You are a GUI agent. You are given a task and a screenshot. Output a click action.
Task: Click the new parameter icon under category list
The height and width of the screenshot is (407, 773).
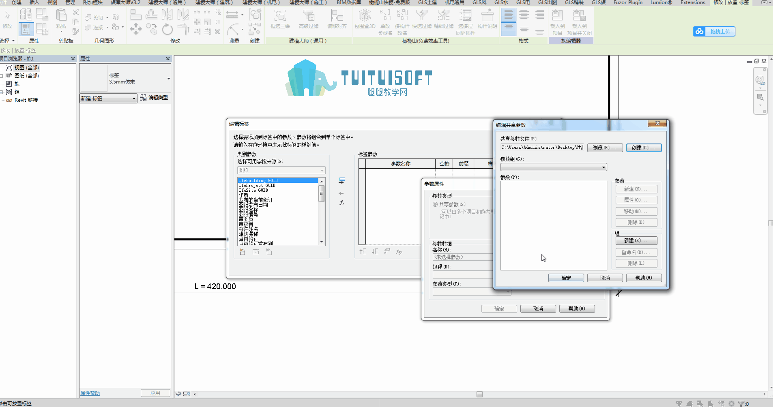(x=243, y=252)
